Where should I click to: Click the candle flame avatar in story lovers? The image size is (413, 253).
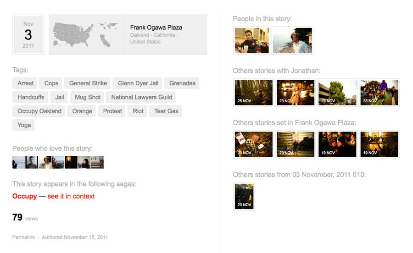[x=71, y=162]
